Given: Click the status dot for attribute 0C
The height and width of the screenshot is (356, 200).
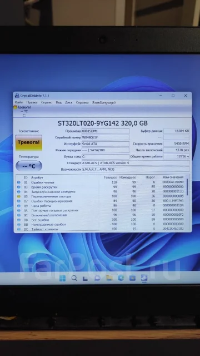Looking at the screenshot, I should 18,215.
